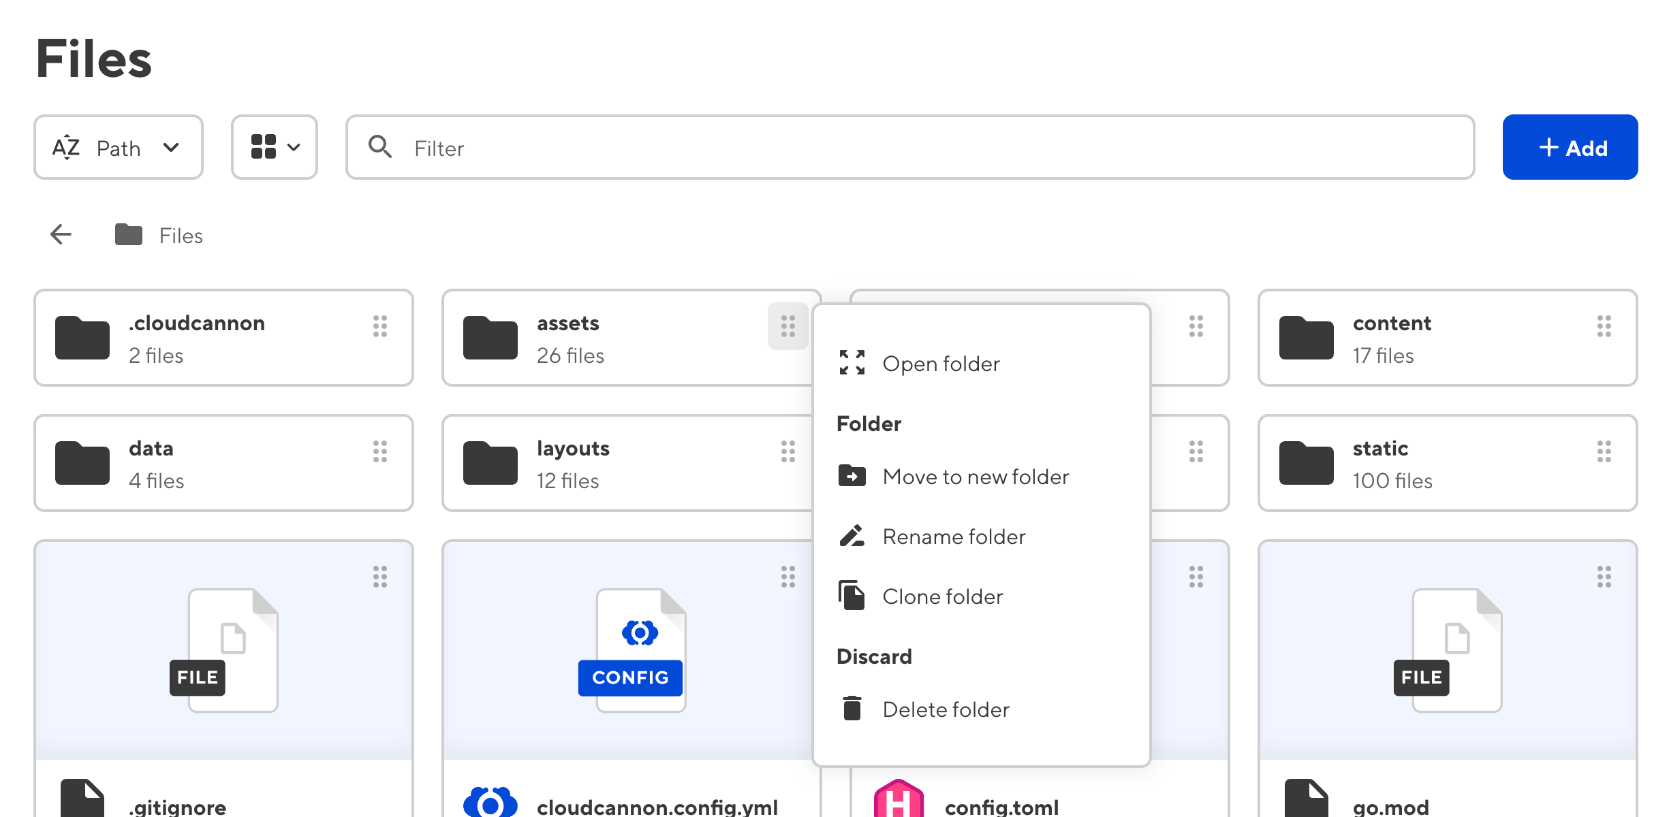The height and width of the screenshot is (817, 1669).
Task: Click the Rename folder icon
Action: pyautogui.click(x=853, y=536)
